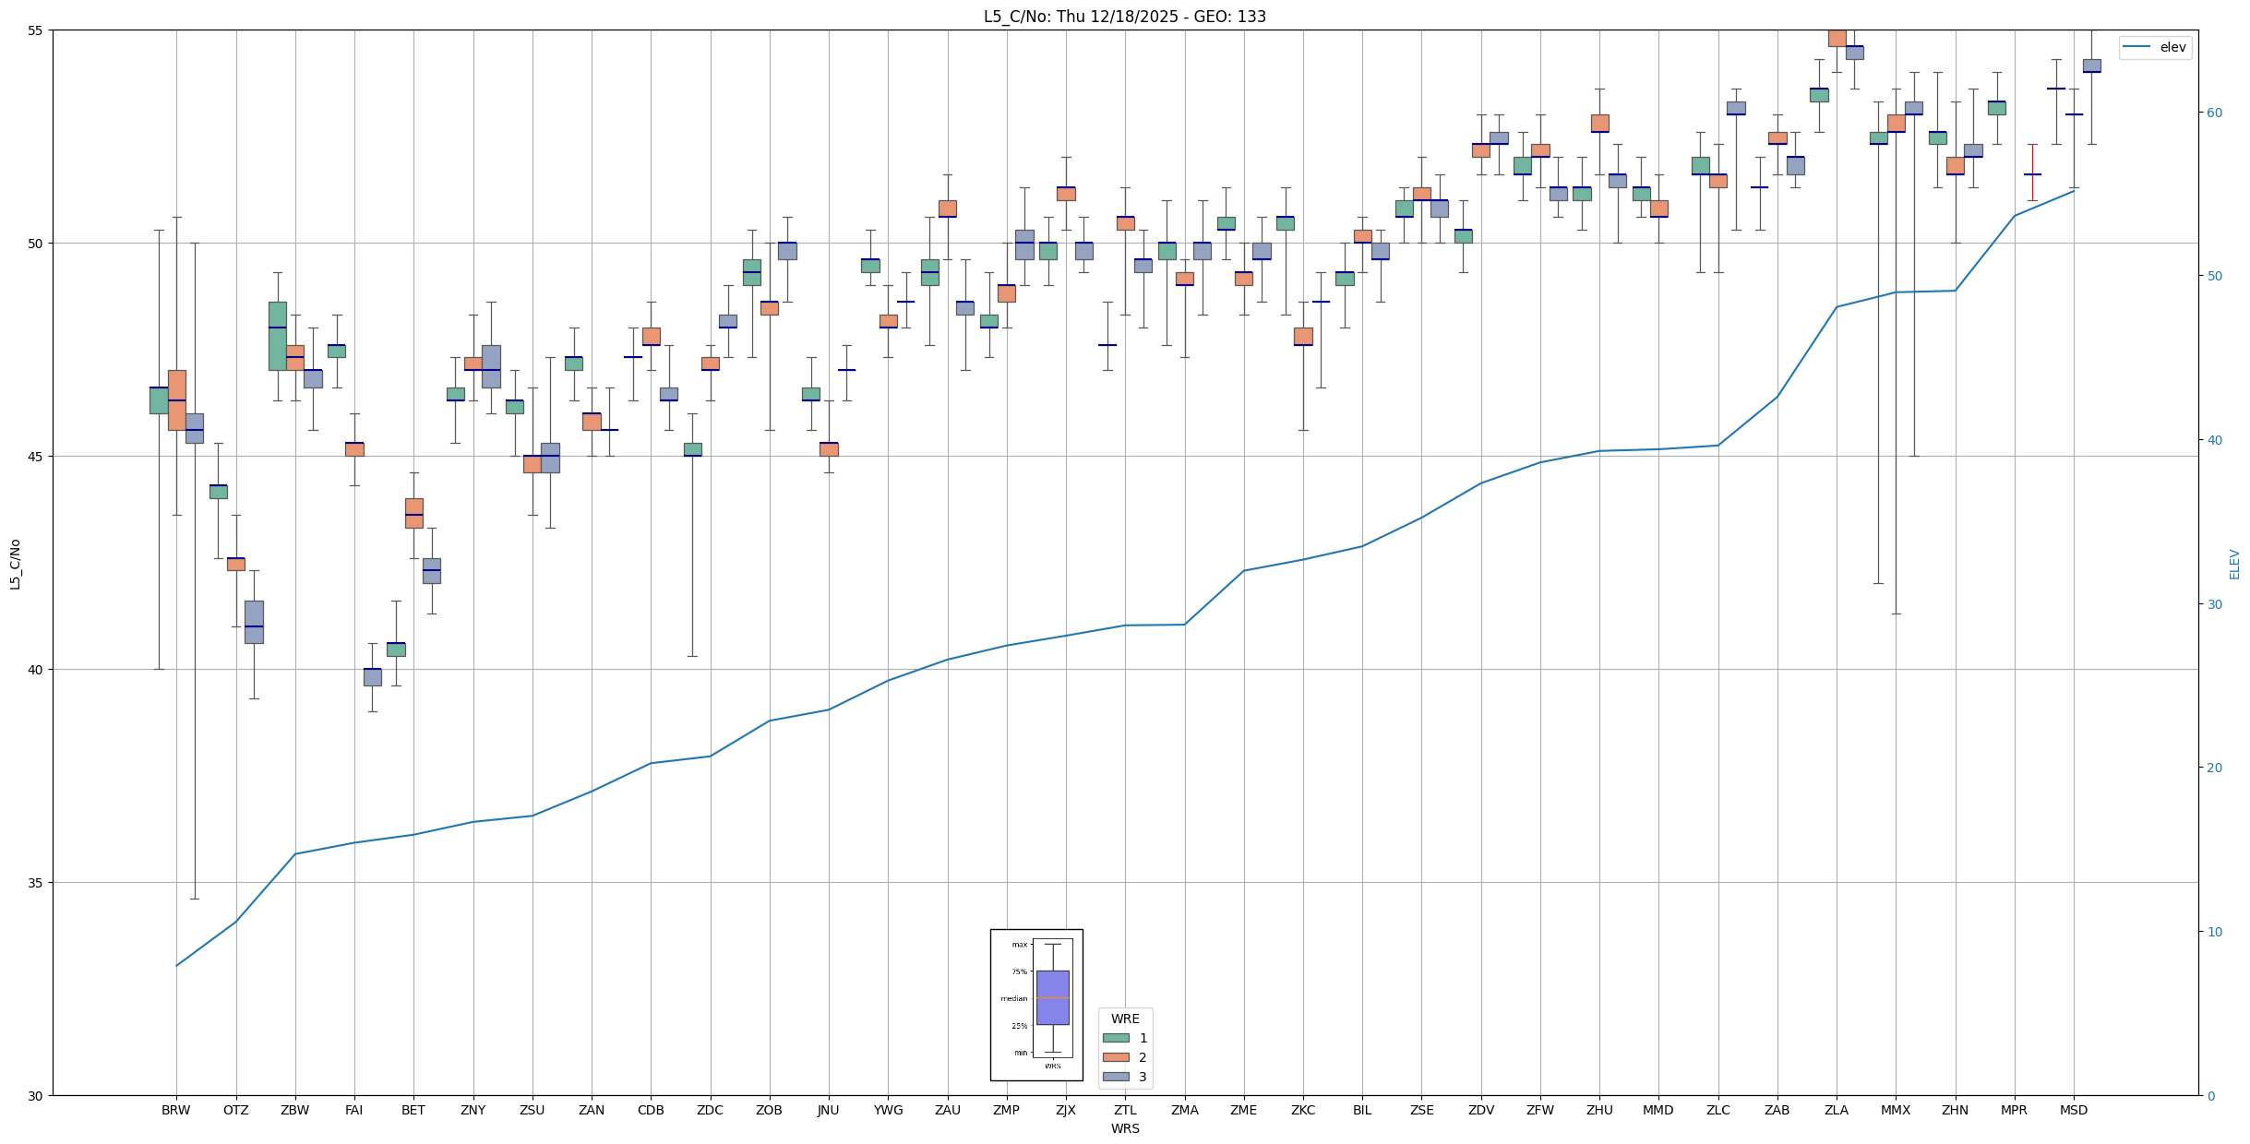
Task: Click the BRW station label on x-axis
Action: (175, 1110)
